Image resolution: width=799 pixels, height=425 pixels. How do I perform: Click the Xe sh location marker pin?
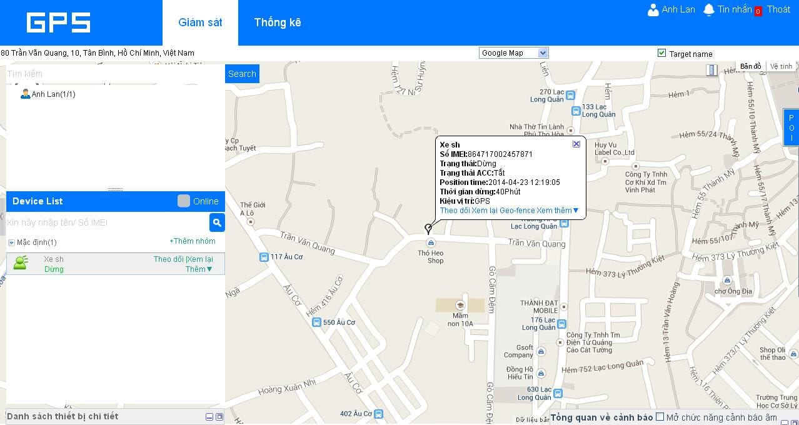[x=428, y=229]
